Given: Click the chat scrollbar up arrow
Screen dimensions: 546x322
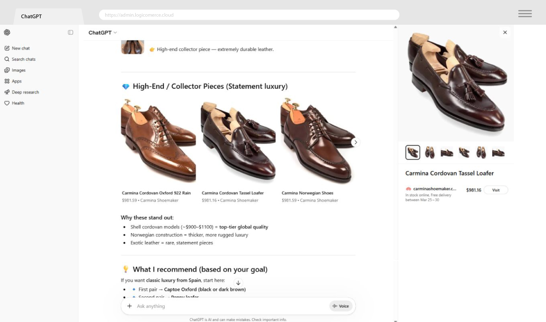Looking at the screenshot, I should click(395, 27).
